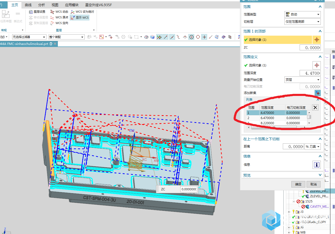The image size is (335, 234).
Task: Click the point on curve snap icon
Action: (x=211, y=37)
